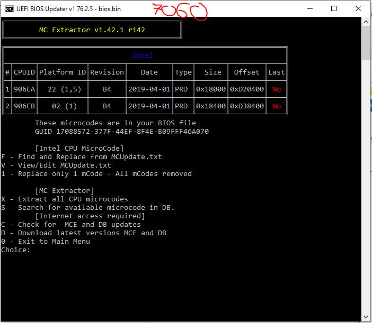Click '0 - Exit to Main Menu'
The image size is (372, 323).
pyautogui.click(x=46, y=242)
